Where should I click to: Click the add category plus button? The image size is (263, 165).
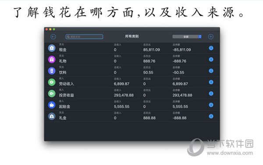point(211,36)
